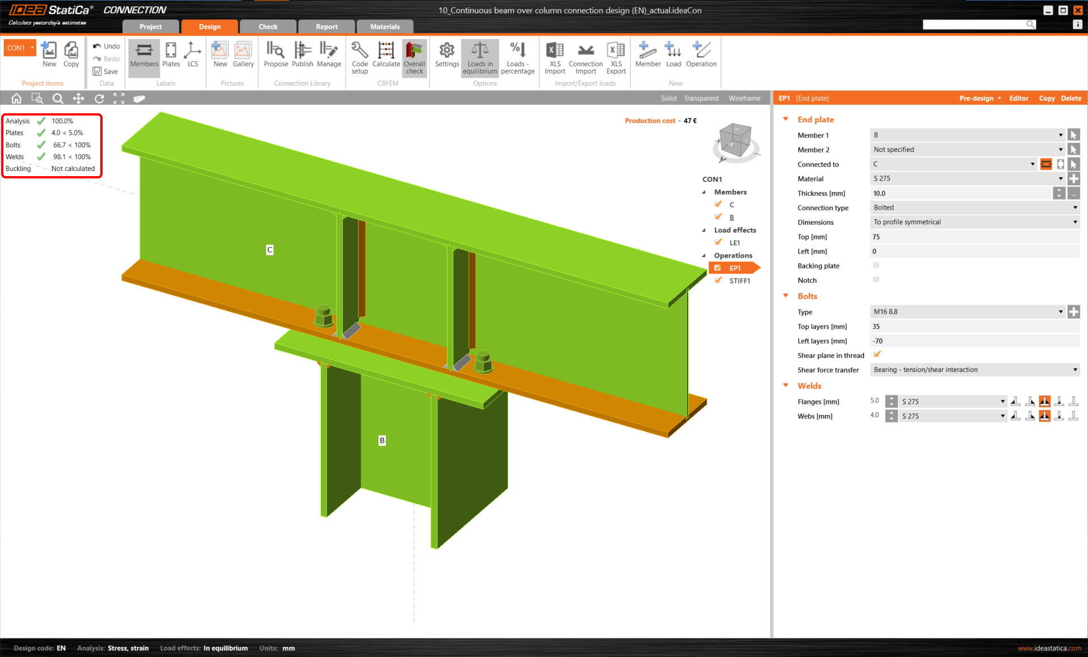Select the Members tool in the Labels ribbon group
Viewport: 1088px width, 657px height.
(143, 57)
